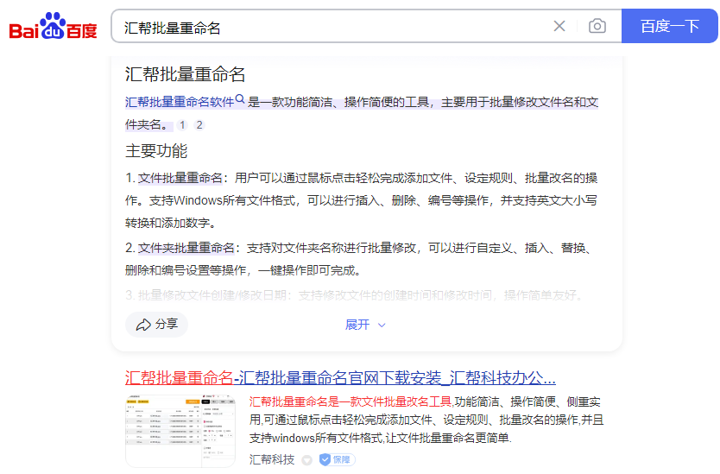Open the software screenshot thumbnail in the result
The image size is (720, 474).
click(x=180, y=431)
